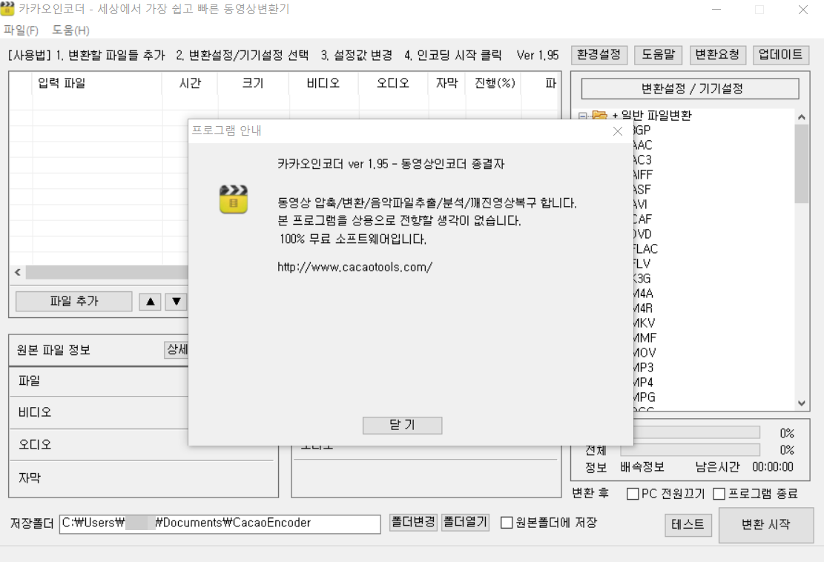Click the 환경설정 button

tap(599, 55)
